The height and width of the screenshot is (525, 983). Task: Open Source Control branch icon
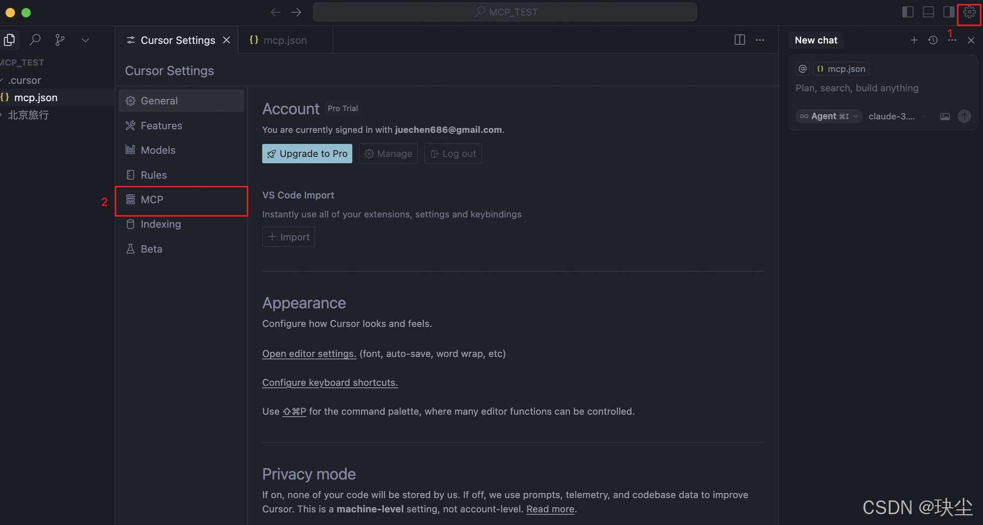tap(60, 40)
